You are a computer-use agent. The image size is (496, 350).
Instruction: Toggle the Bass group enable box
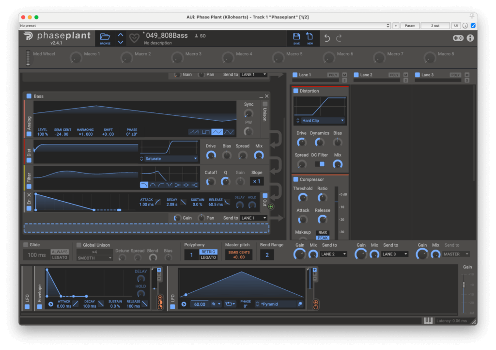(x=29, y=96)
